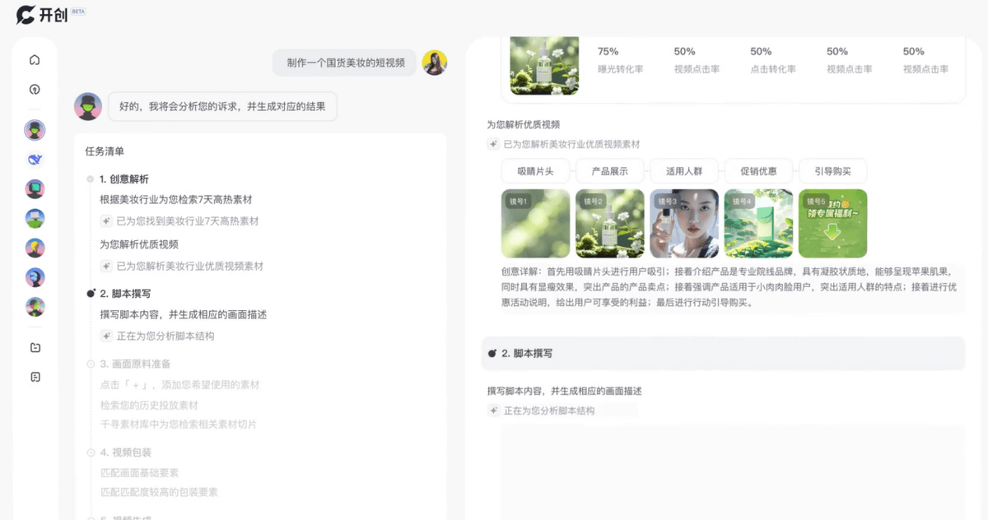Click the notes icon at sidebar bottom
The width and height of the screenshot is (988, 520).
tap(35, 377)
